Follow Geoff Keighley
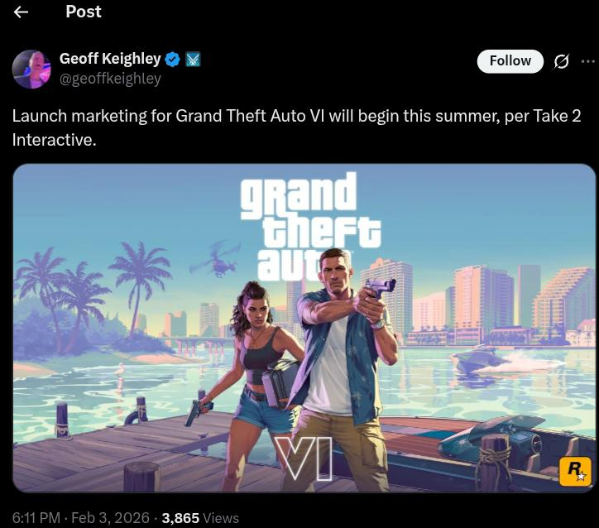 pos(510,61)
